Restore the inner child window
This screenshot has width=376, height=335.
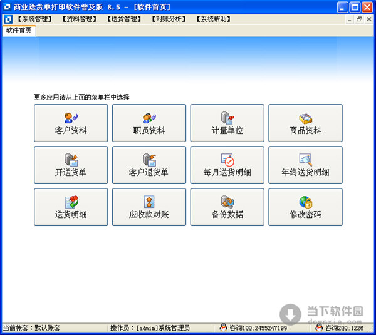[x=359, y=19]
